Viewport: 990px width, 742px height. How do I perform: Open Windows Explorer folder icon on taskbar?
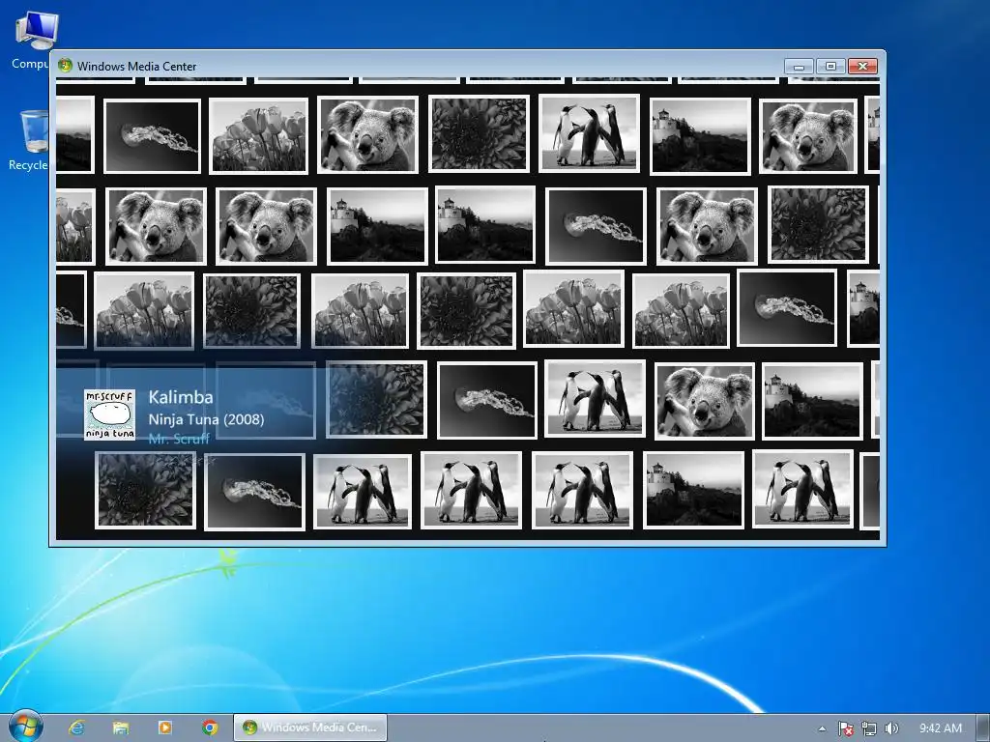121,728
